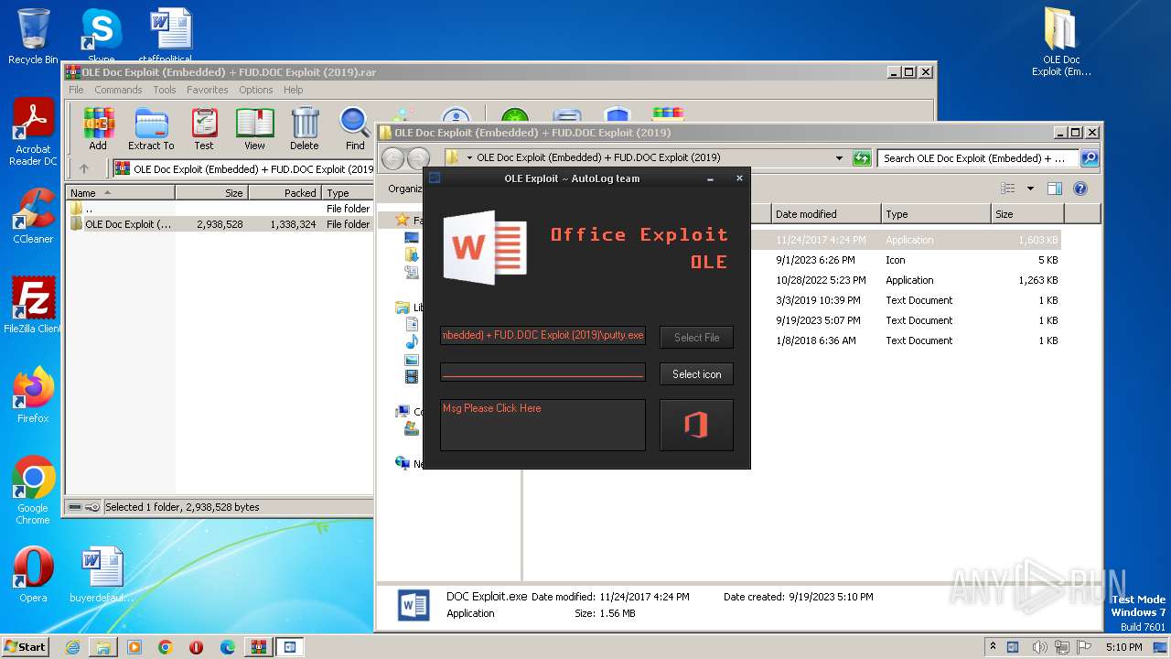This screenshot has width=1171, height=659.
Task: Click Msg Please Click Here text box
Action: pyautogui.click(x=543, y=425)
